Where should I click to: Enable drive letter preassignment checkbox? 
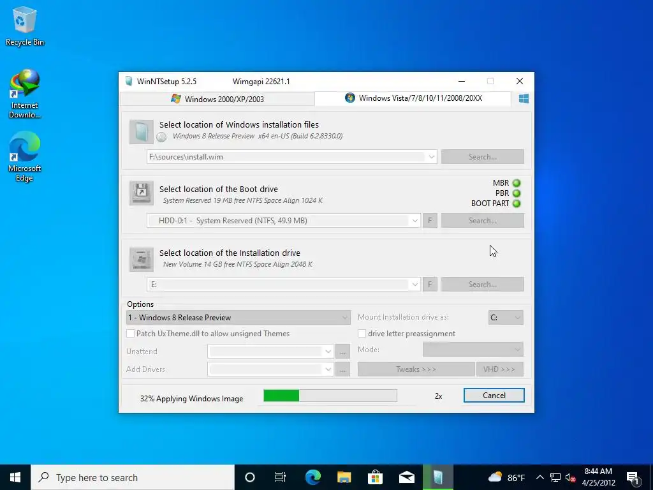click(362, 334)
